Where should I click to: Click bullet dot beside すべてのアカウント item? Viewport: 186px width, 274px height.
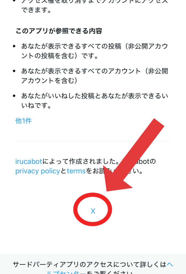click(x=14, y=71)
